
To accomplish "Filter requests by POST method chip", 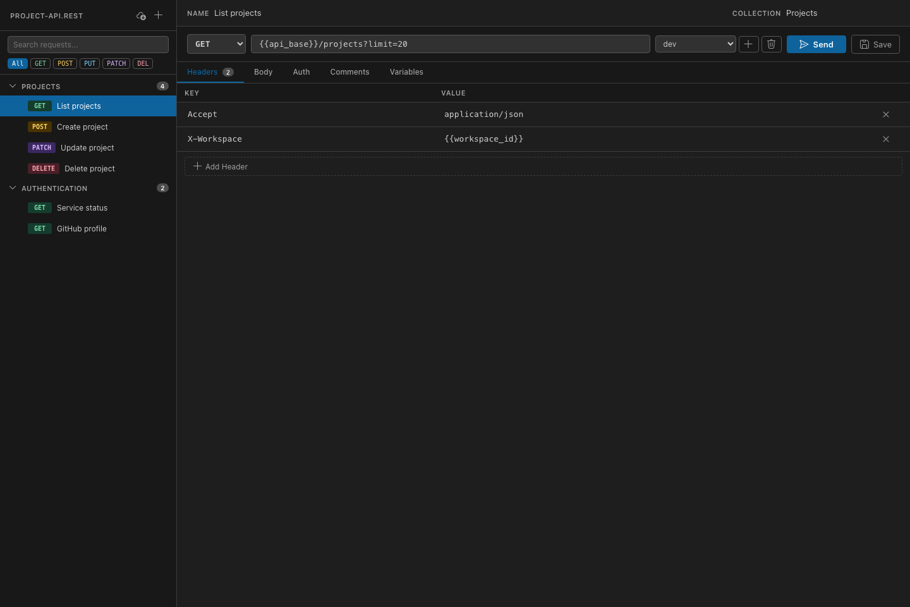I will click(x=65, y=63).
